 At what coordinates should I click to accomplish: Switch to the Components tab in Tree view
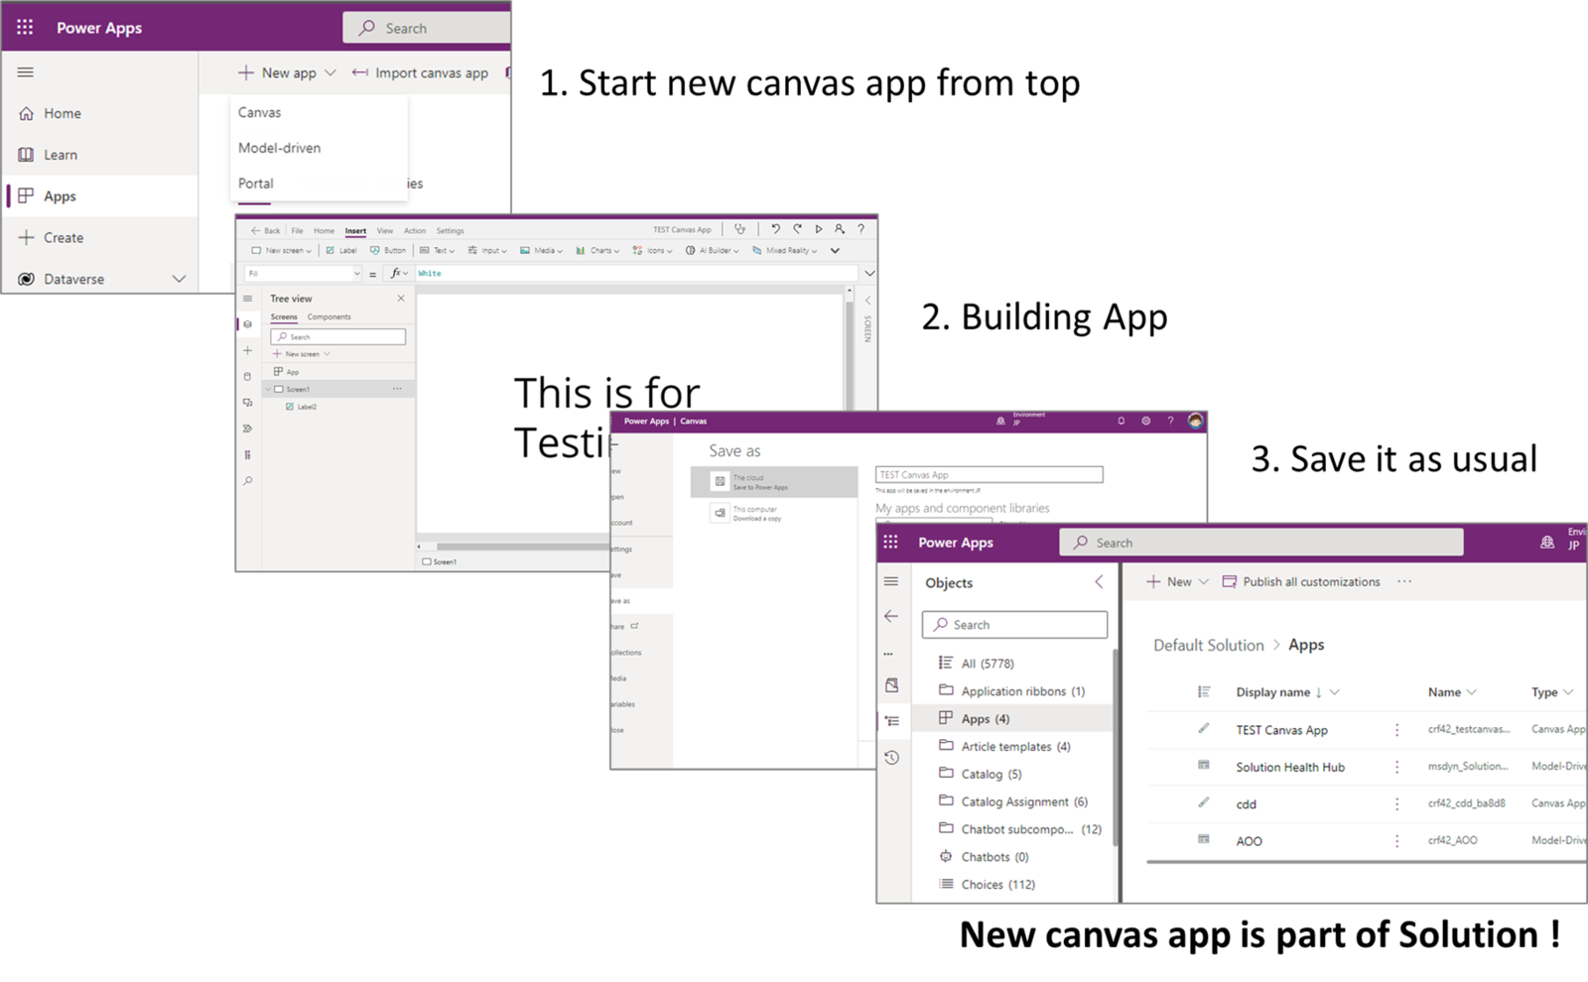(x=330, y=317)
